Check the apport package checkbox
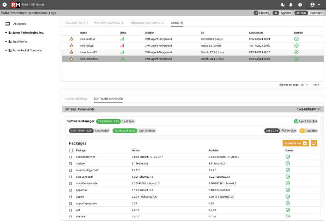This screenshot has height=222, width=326. click(x=70, y=197)
